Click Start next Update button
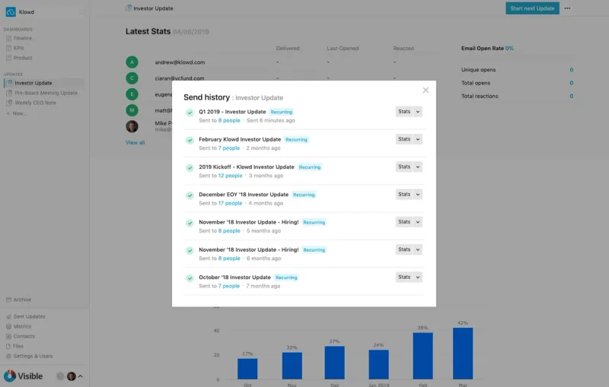Screen dimensions: 609x387 532,8
